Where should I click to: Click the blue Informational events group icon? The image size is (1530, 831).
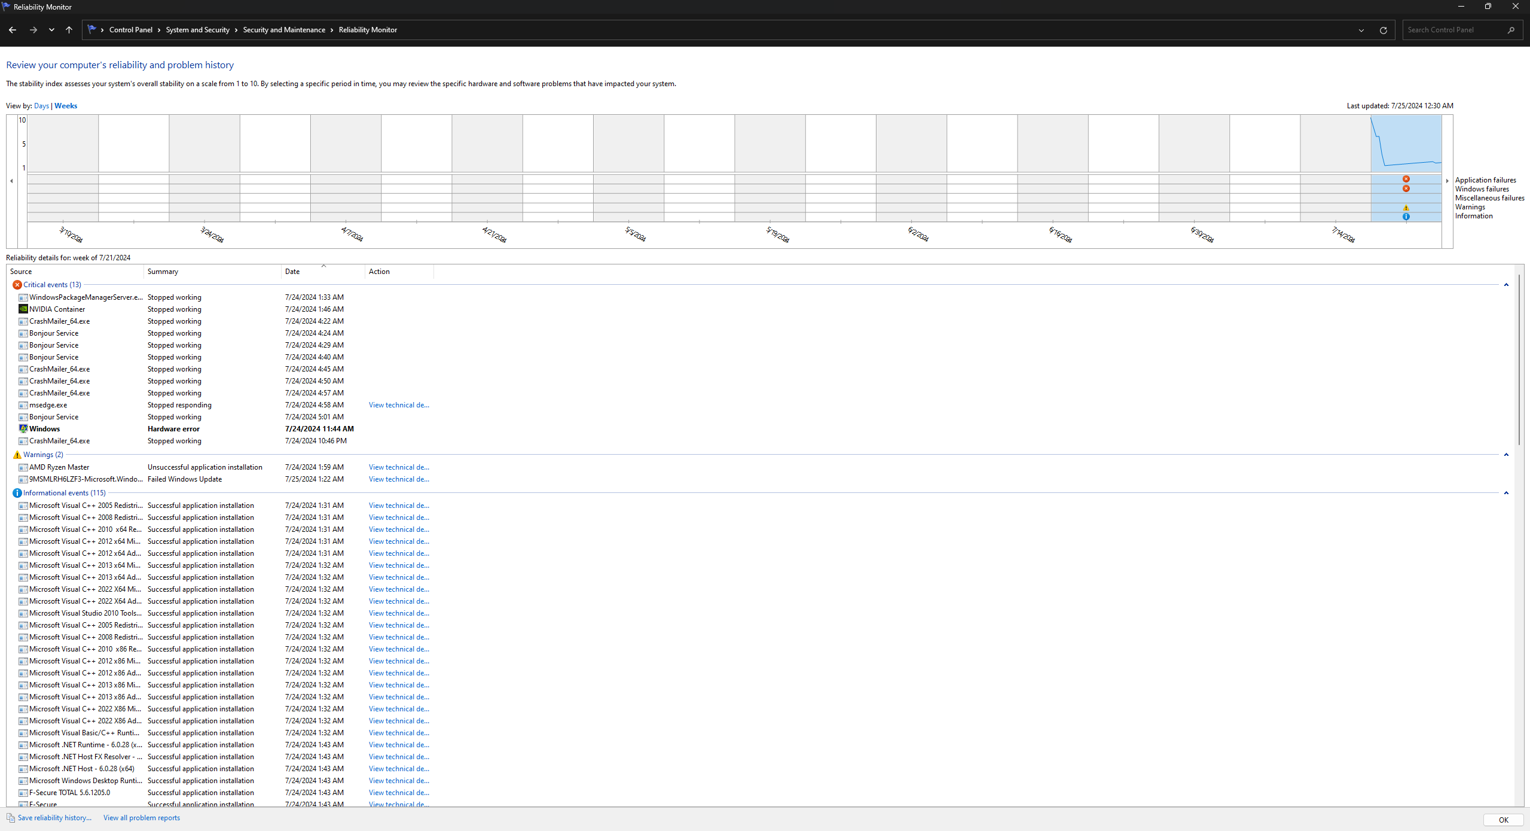(17, 493)
